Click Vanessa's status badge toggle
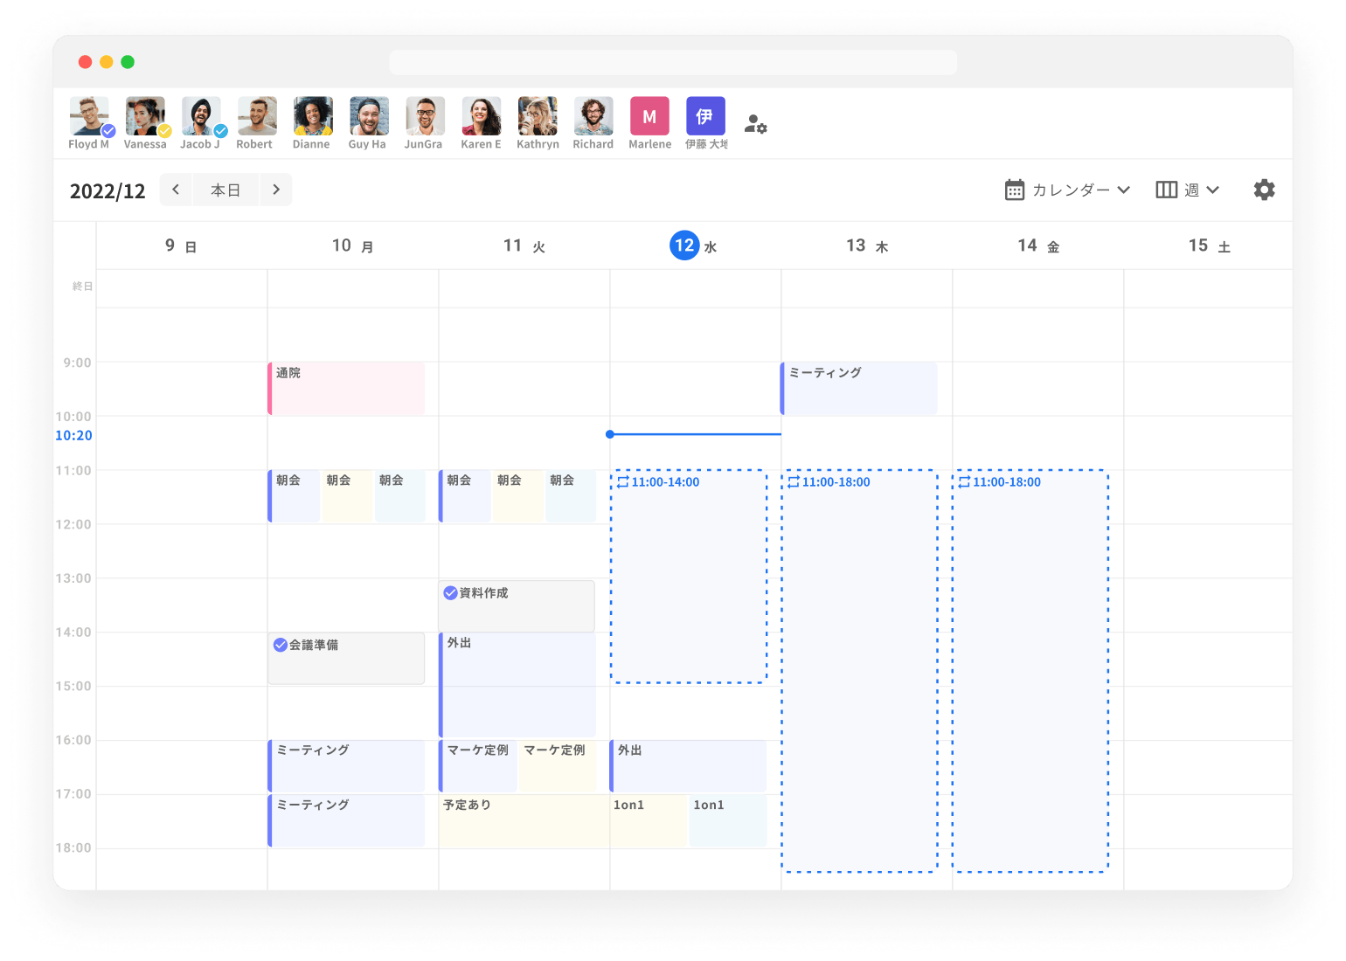This screenshot has width=1346, height=961. [x=163, y=133]
